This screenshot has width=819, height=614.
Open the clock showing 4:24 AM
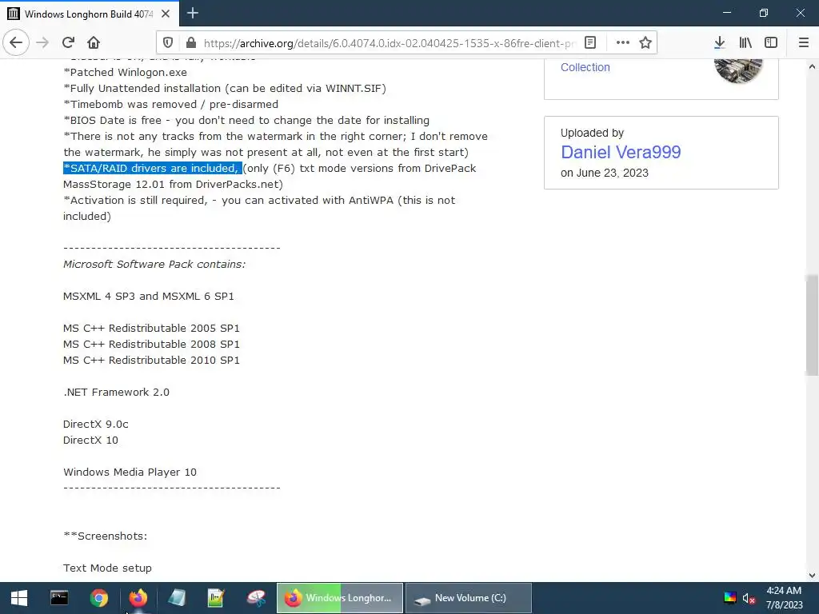(x=784, y=598)
